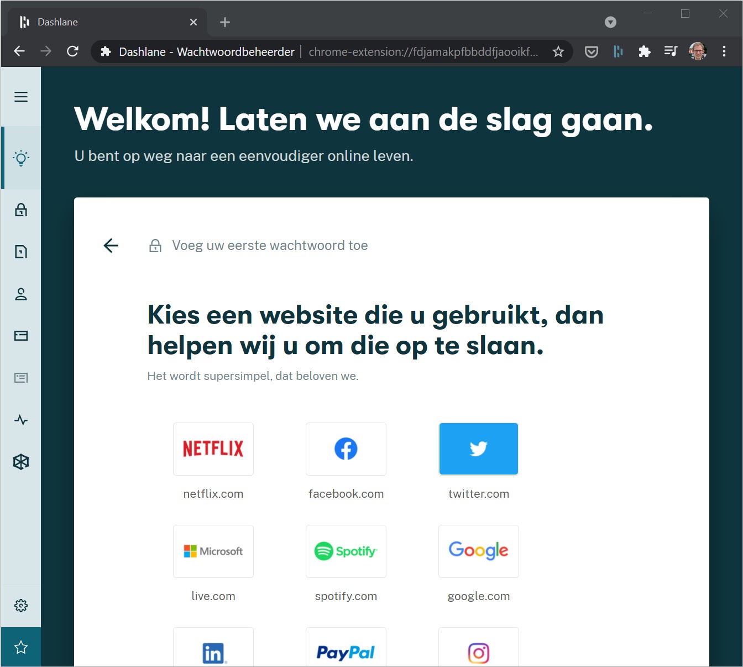This screenshot has width=743, height=667.
Task: Select the PayPal logo tile
Action: 346,647
